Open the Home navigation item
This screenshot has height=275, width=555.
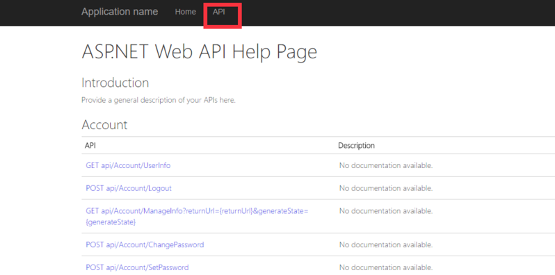[186, 12]
